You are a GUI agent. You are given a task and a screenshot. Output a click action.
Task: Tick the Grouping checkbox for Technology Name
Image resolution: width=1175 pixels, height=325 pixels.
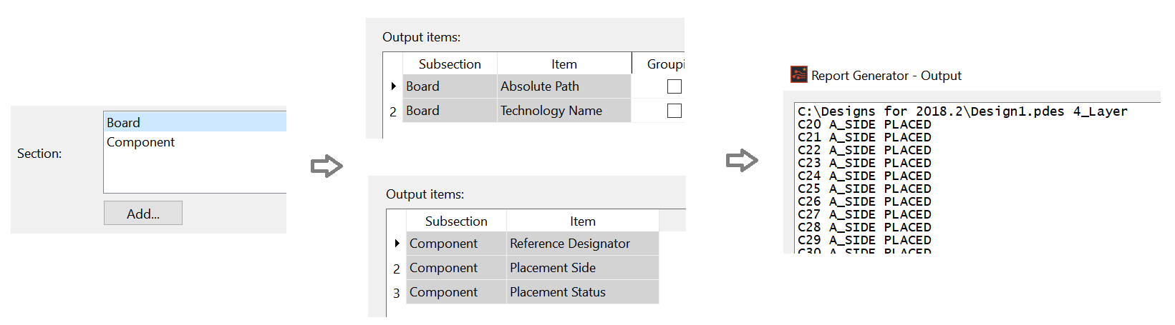pos(674,111)
